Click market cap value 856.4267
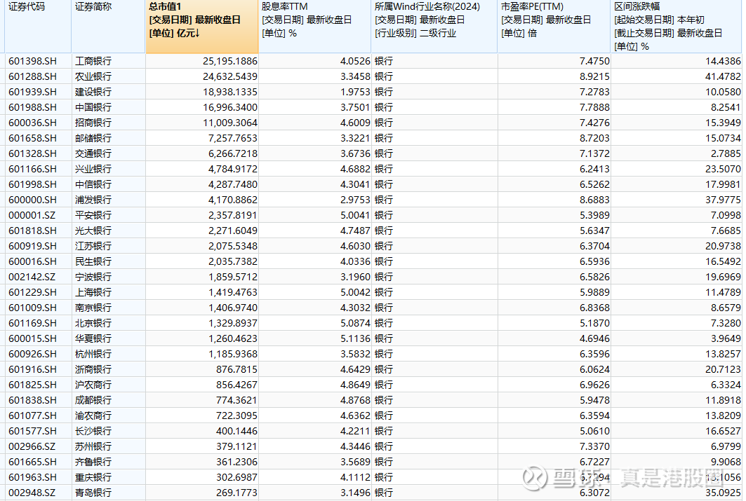This screenshot has width=746, height=501. coord(237,385)
